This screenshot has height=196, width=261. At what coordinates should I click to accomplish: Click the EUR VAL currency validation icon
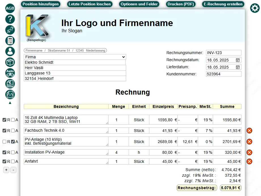coord(9,84)
